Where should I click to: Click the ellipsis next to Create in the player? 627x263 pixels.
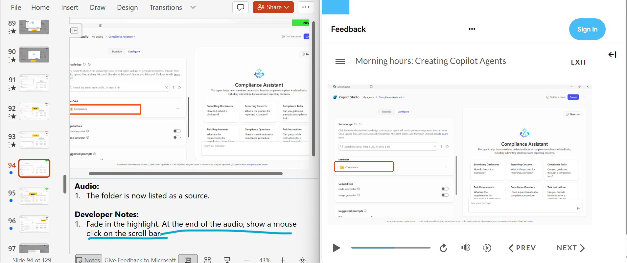(584, 97)
